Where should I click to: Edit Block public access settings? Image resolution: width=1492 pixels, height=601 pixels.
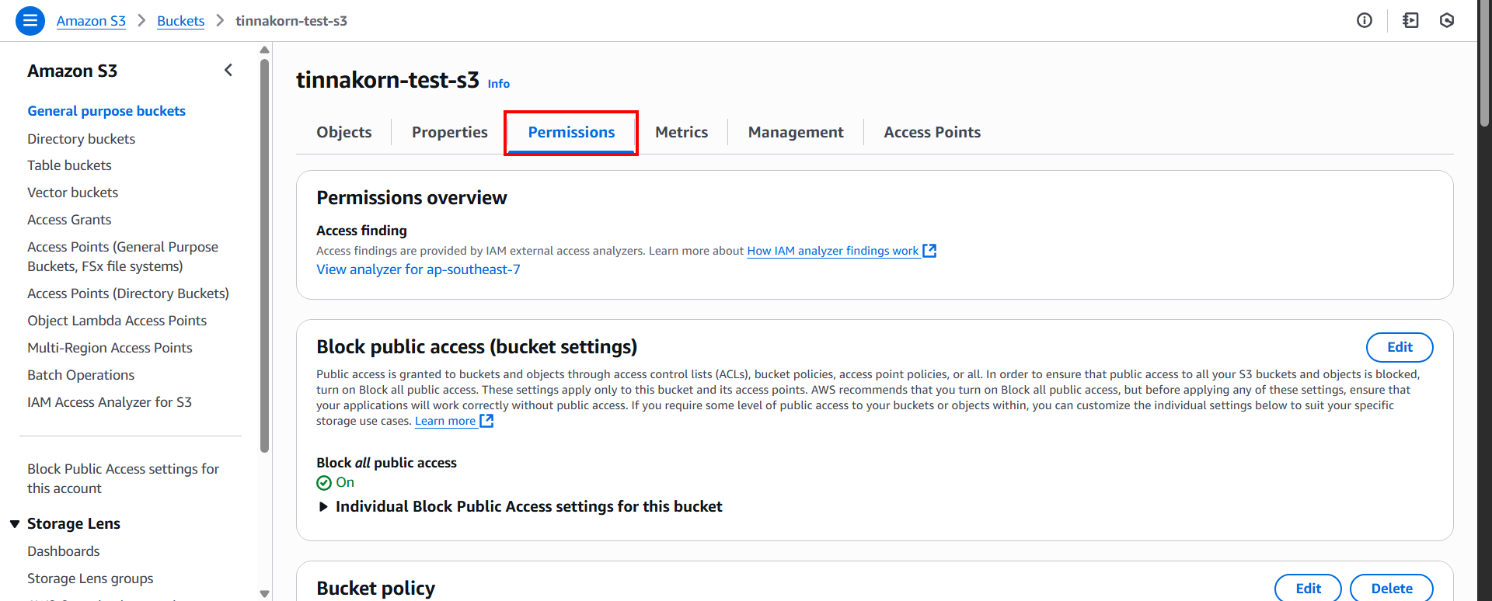[1399, 347]
